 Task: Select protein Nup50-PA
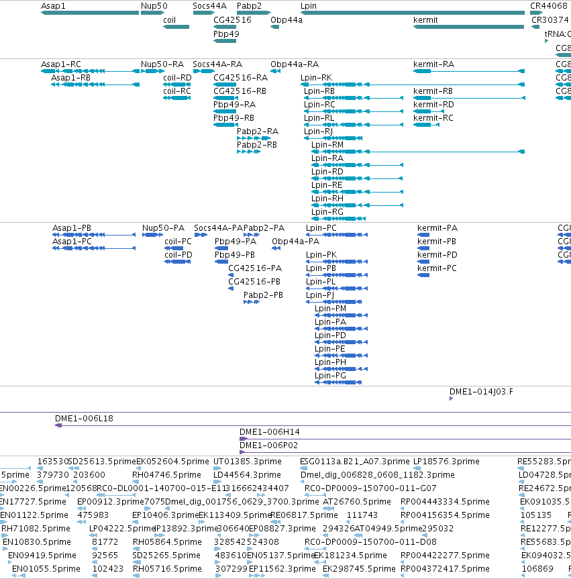point(152,235)
